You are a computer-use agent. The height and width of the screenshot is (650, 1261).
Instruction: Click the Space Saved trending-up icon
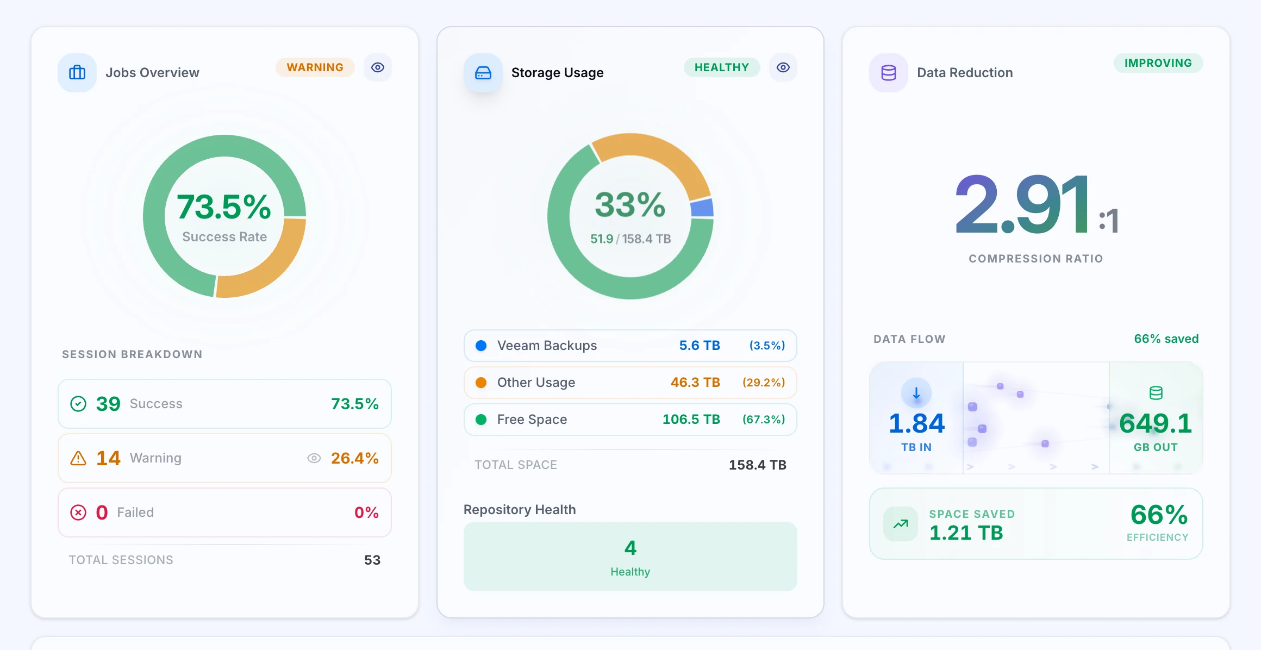pos(901,524)
